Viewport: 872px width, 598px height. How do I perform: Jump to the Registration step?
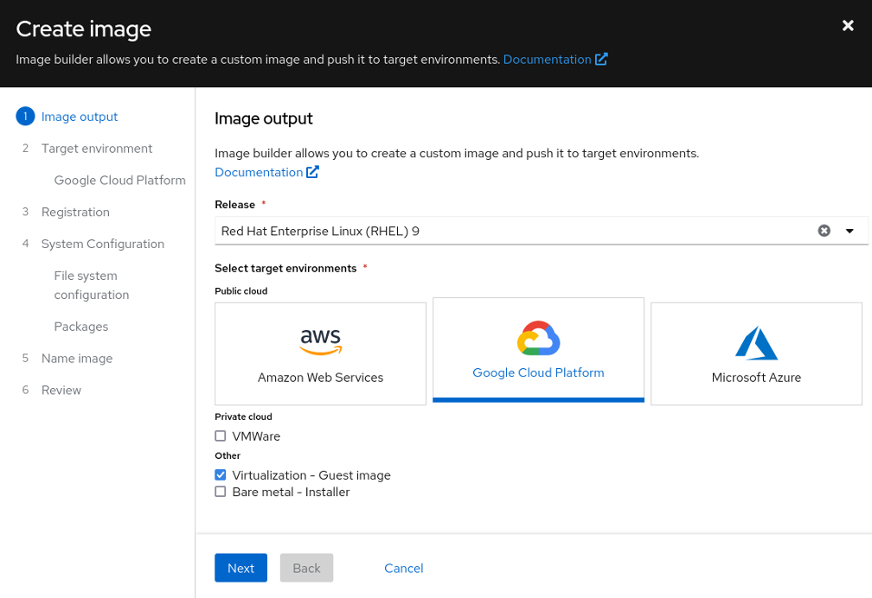pos(75,213)
